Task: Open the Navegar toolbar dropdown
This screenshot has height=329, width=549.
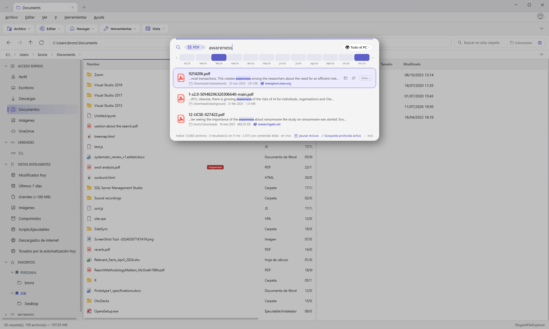Action: [x=82, y=29]
